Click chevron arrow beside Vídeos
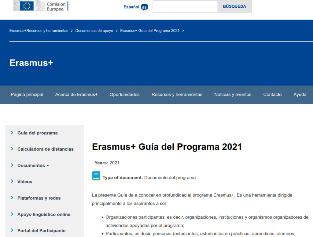Viewport: 313px width, 237px height. pyautogui.click(x=12, y=181)
